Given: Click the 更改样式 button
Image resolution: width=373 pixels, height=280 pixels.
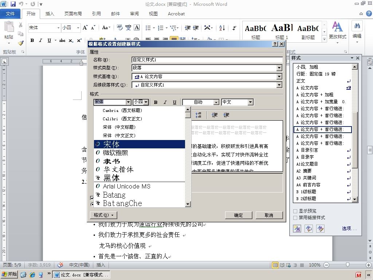Looking at the screenshot, I should point(337,32).
